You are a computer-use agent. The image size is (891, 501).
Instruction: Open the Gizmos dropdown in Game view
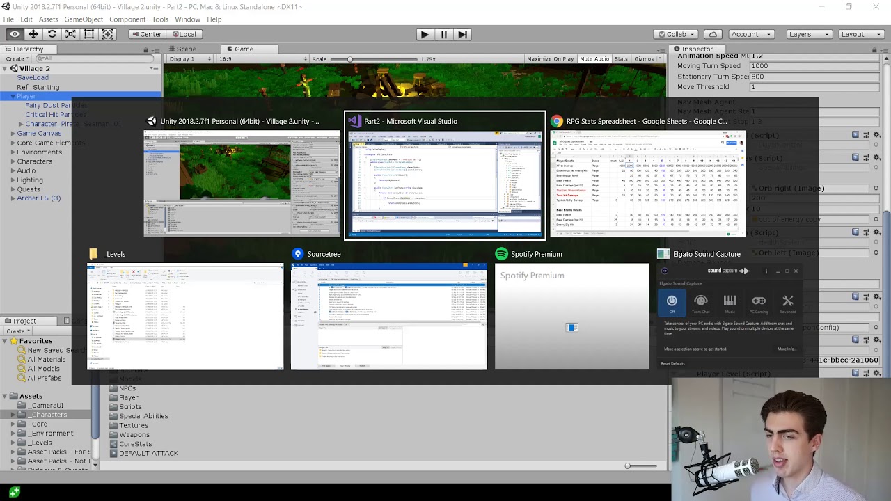click(x=647, y=59)
